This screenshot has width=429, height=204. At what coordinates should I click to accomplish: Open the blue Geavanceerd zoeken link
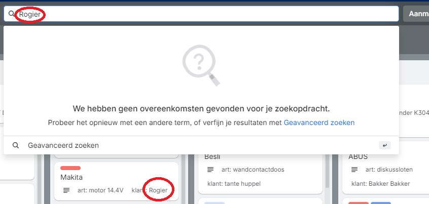coord(319,123)
